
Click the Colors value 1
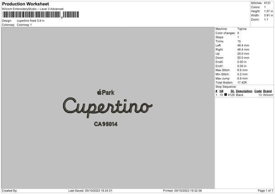[265, 7]
